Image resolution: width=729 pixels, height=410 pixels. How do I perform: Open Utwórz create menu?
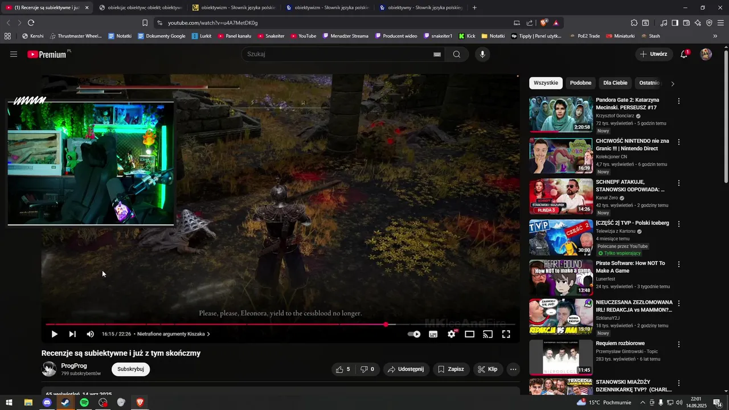(x=653, y=54)
